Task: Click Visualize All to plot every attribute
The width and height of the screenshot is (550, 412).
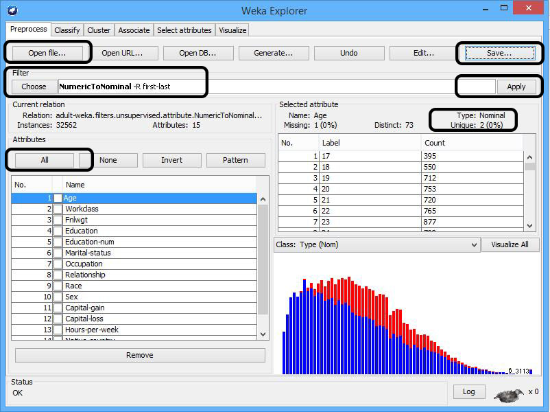Action: (510, 244)
